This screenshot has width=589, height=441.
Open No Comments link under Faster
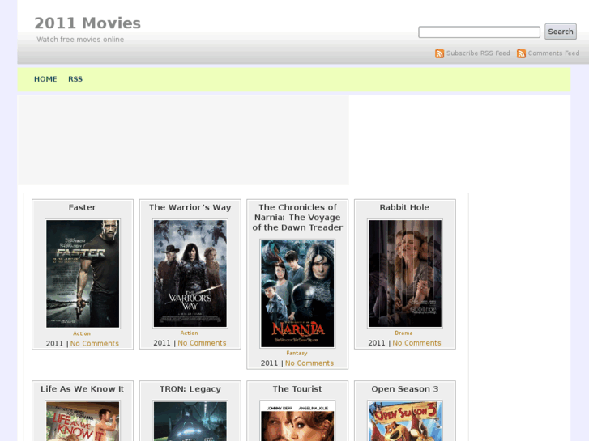[x=94, y=343]
